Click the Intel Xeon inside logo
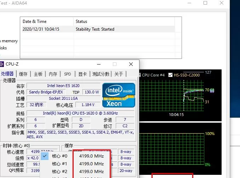 119,95
